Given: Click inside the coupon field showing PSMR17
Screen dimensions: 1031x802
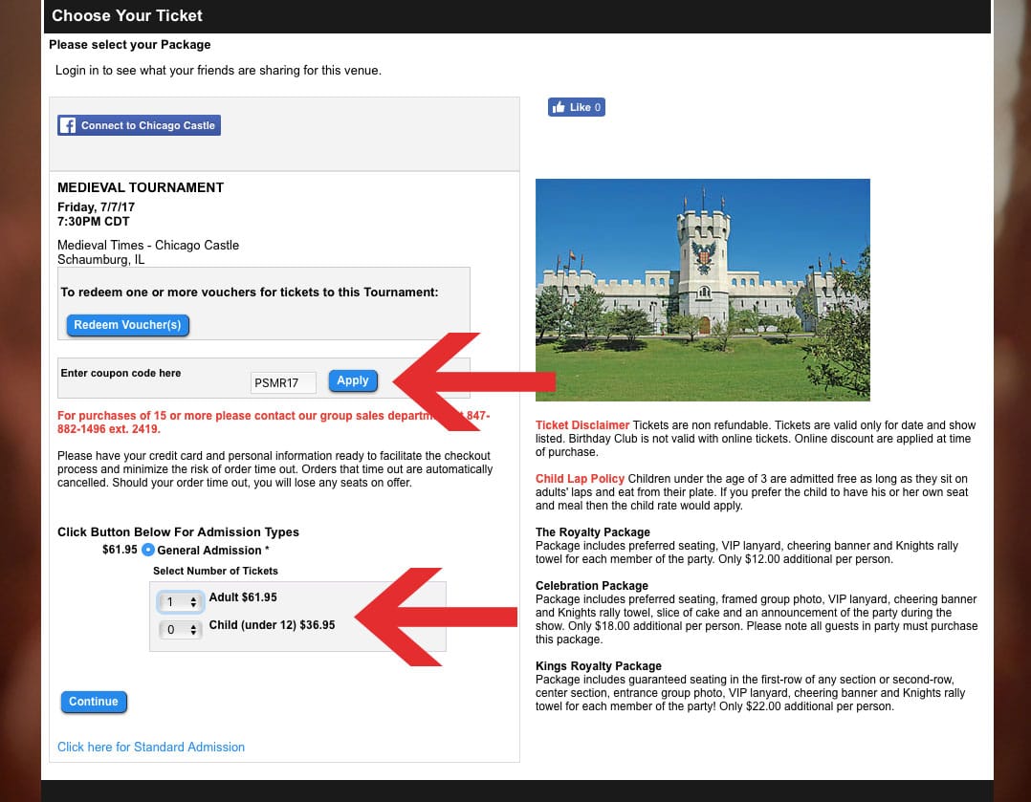Looking at the screenshot, I should (x=283, y=381).
